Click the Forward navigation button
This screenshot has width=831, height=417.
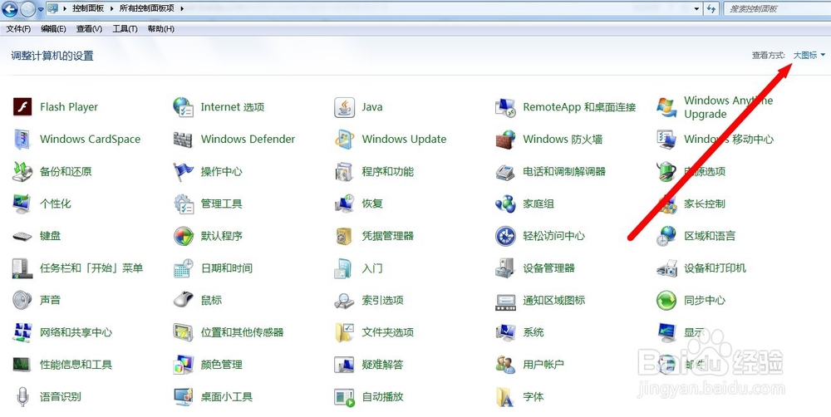pyautogui.click(x=27, y=9)
